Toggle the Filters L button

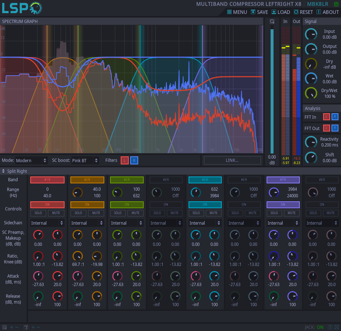pos(125,161)
